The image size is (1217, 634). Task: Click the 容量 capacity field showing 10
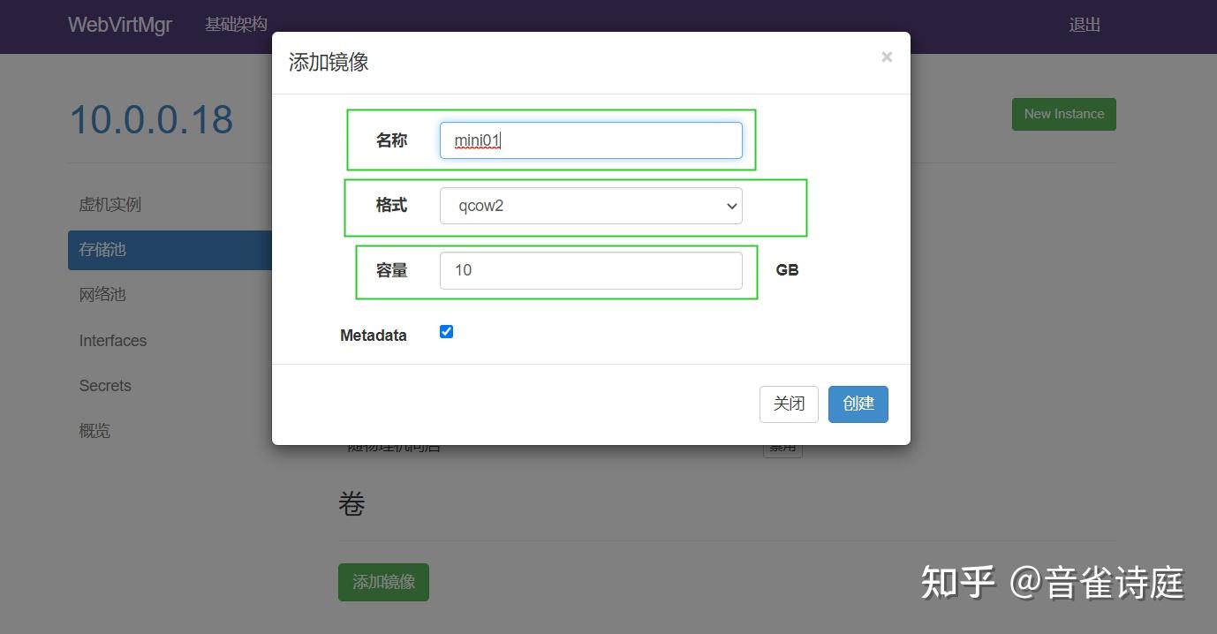[x=590, y=270]
